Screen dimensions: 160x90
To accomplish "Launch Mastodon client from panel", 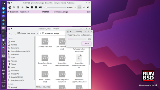I will pyautogui.click(x=3, y=16).
